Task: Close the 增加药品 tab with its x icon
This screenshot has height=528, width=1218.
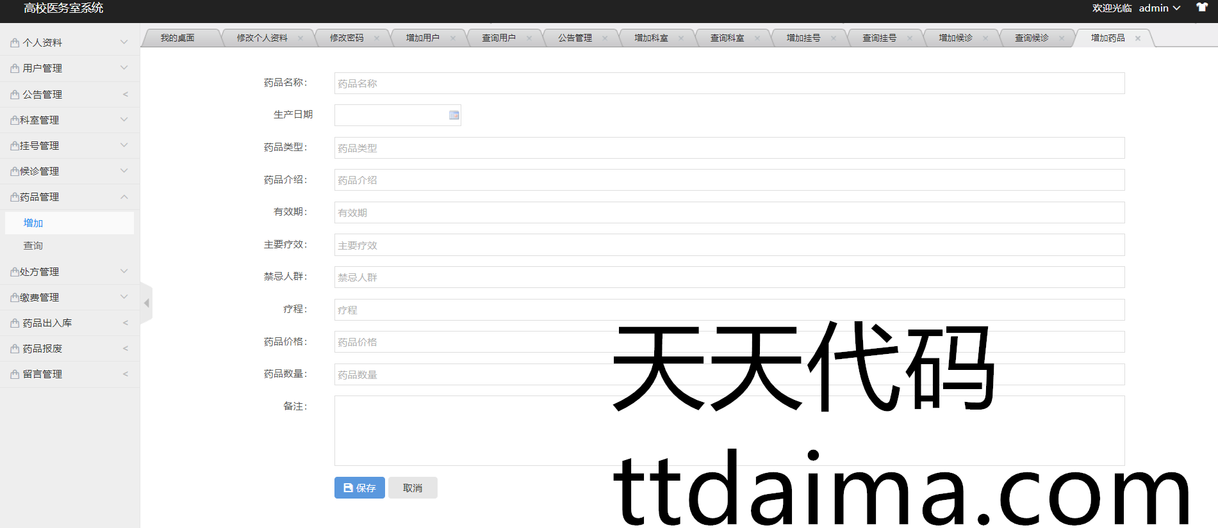Action: pos(1138,38)
